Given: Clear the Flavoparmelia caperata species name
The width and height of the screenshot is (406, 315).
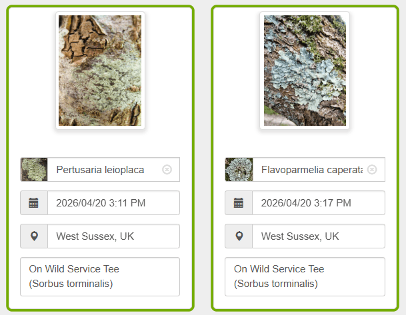Looking at the screenshot, I should point(372,170).
